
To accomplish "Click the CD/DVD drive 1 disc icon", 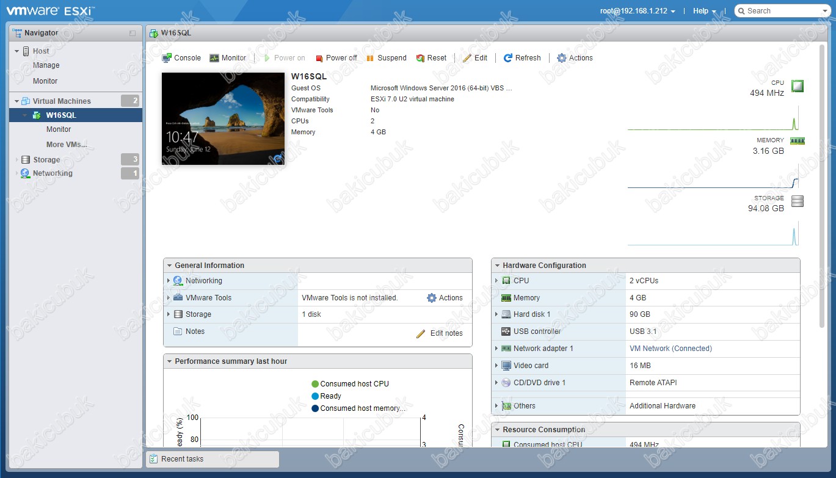I will coord(506,383).
